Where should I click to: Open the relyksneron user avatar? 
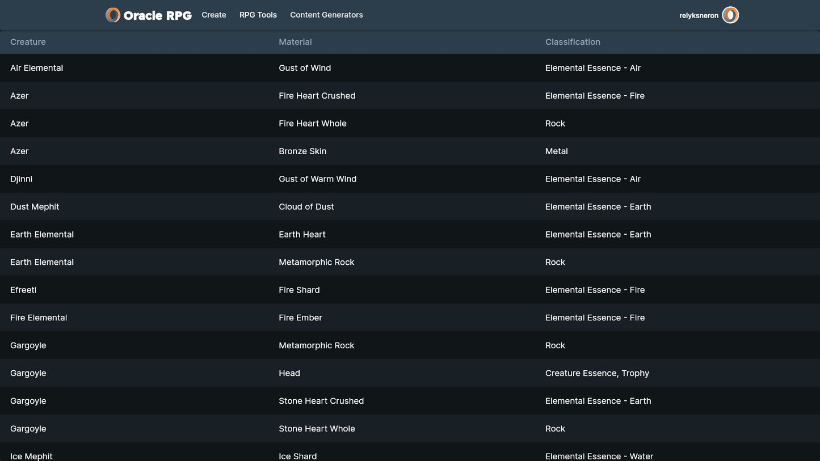pos(730,15)
